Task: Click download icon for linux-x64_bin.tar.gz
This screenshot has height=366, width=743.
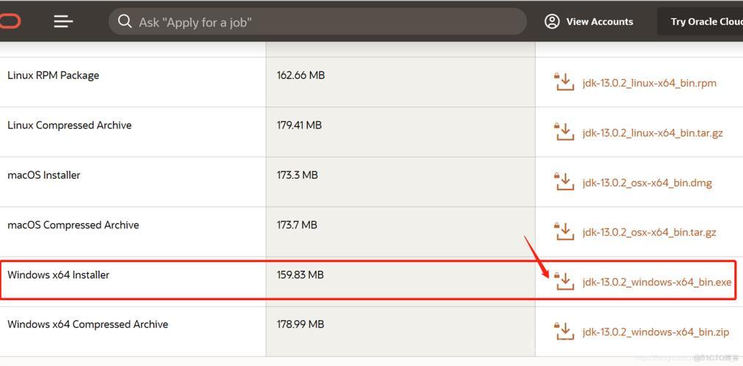Action: pyautogui.click(x=563, y=131)
